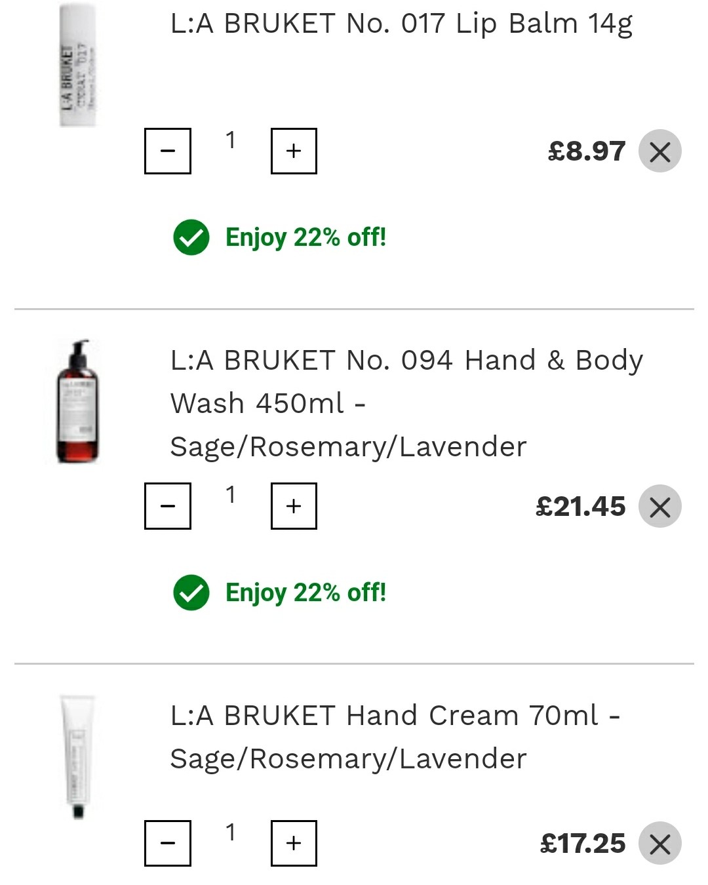708x885 pixels.
Task: Remove the Hand & Body Wash item
Action: point(660,507)
